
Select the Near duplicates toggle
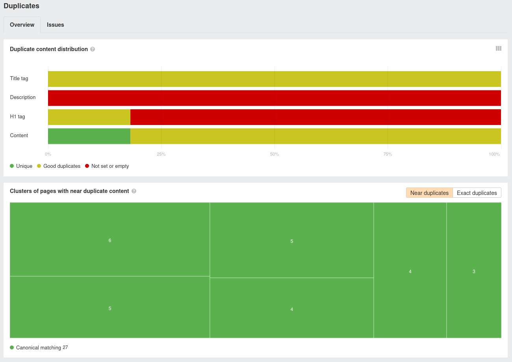[x=429, y=193]
